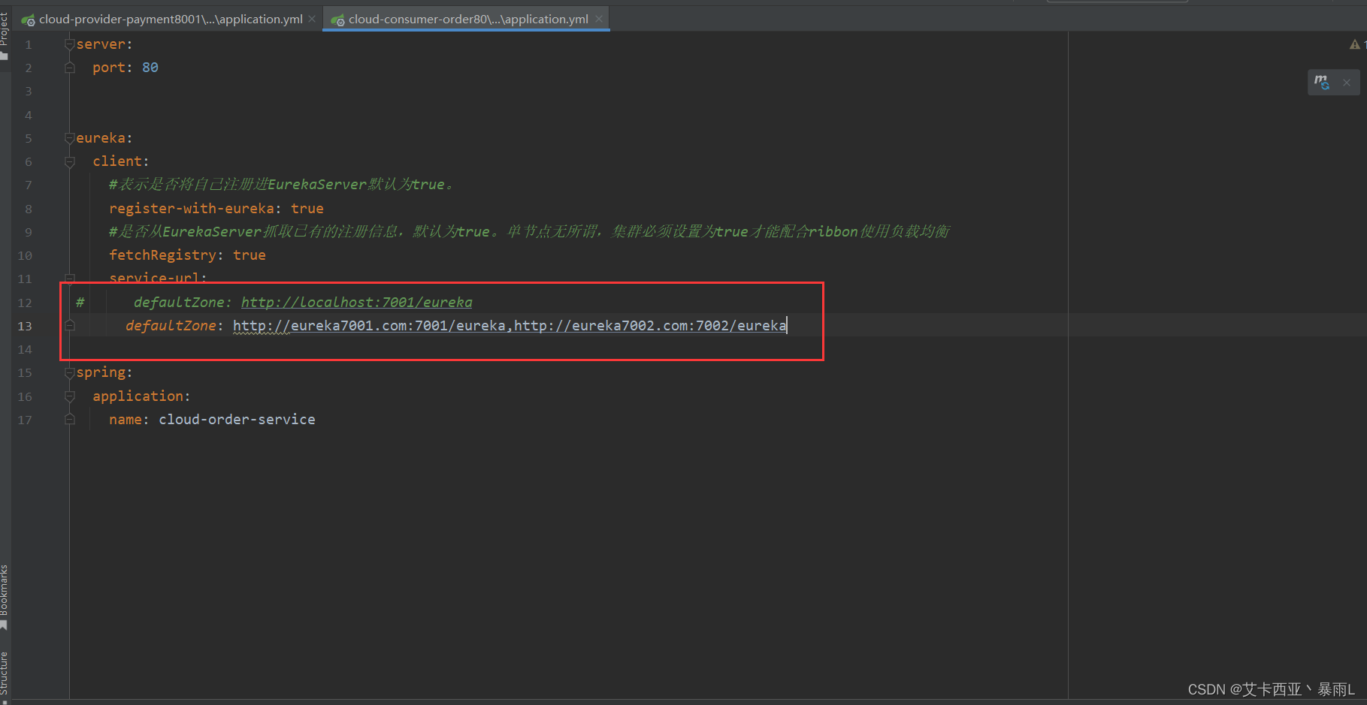This screenshot has height=705, width=1367.
Task: Click the 'client:' key
Action: point(121,161)
